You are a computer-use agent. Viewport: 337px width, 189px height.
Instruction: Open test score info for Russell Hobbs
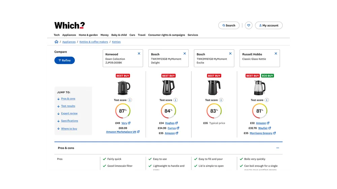267,100
